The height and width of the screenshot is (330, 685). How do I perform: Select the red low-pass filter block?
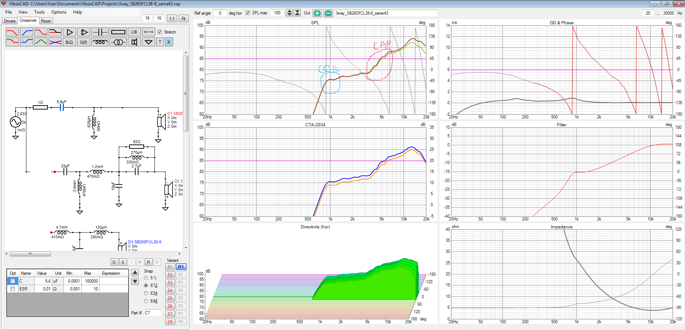pyautogui.click(x=12, y=32)
